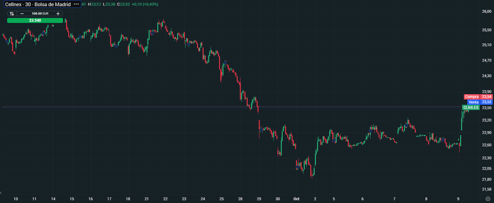494x203 pixels.
Task: Click the L23,38 low value
Action: (109, 4)
